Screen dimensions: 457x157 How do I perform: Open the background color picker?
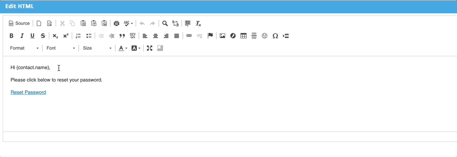[136, 48]
